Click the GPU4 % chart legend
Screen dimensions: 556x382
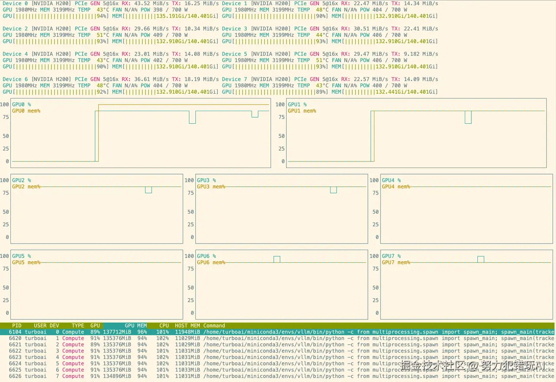(x=391, y=180)
